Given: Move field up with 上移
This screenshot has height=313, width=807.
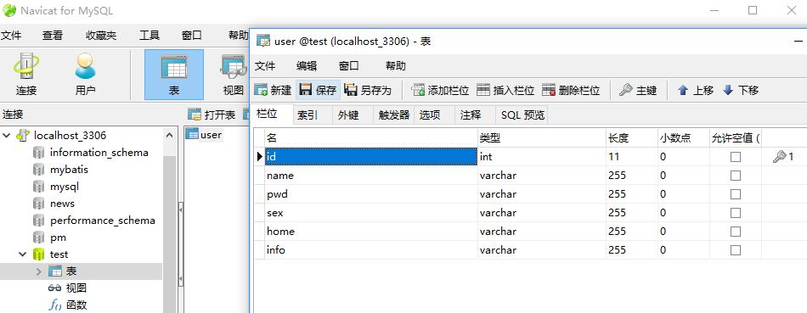Looking at the screenshot, I should 696,91.
